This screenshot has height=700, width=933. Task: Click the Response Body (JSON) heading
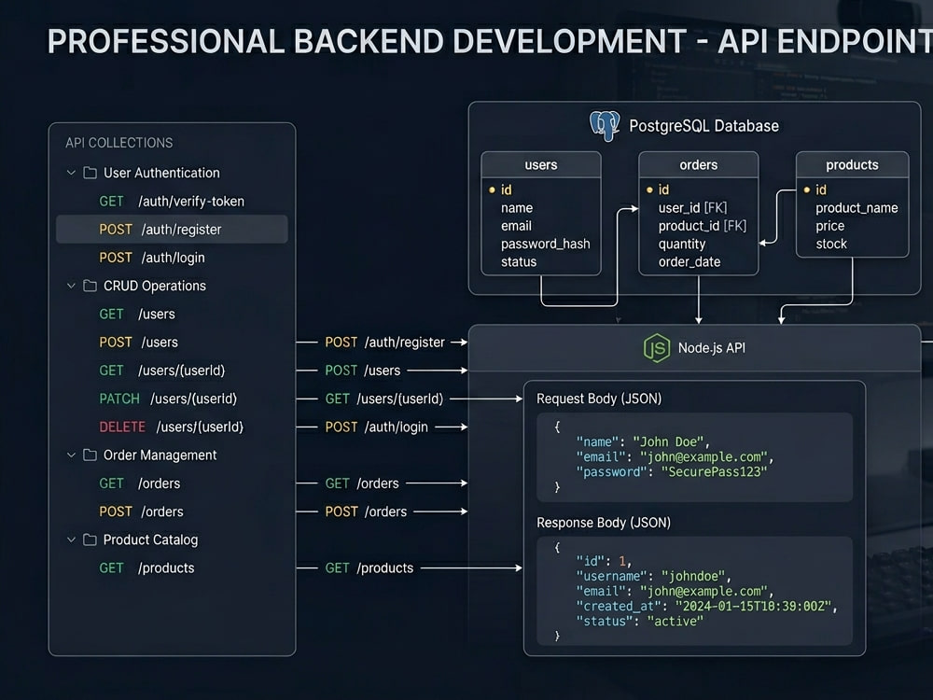coord(604,523)
